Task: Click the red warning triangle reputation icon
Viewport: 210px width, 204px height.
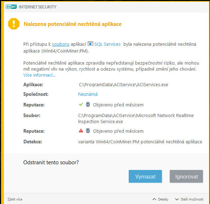Action: [x=81, y=131]
